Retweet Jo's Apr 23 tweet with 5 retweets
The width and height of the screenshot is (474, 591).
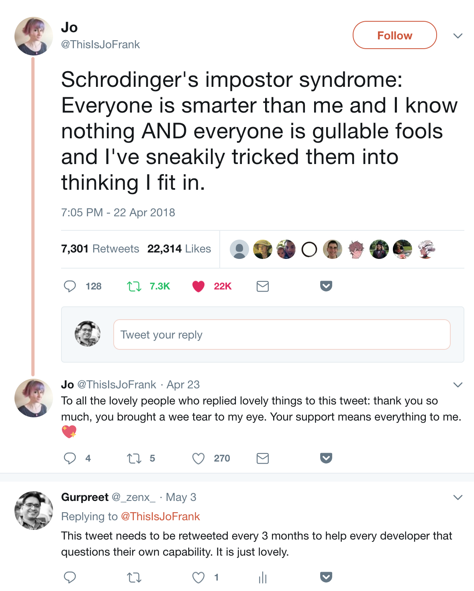(134, 458)
